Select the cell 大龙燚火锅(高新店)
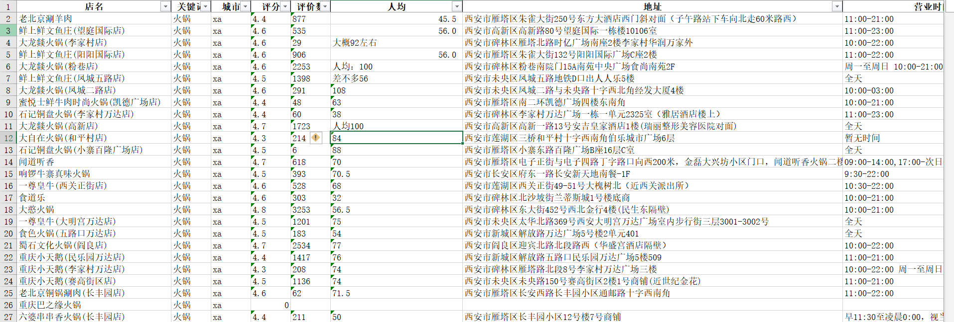Viewport: 954px width, 322px height. point(94,126)
